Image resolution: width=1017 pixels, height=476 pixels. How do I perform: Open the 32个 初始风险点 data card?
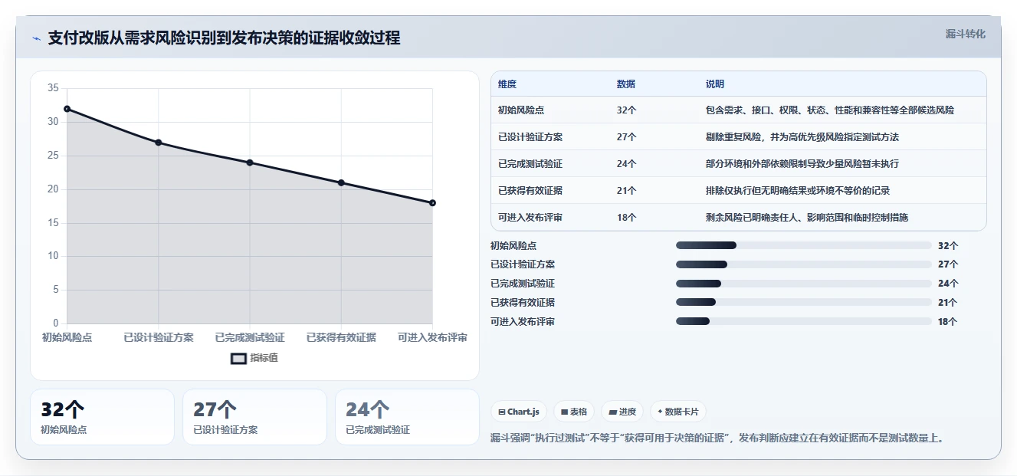(x=102, y=417)
